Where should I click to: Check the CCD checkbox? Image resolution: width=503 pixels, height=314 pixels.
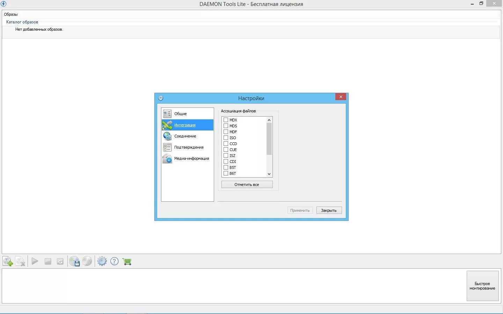(x=226, y=143)
